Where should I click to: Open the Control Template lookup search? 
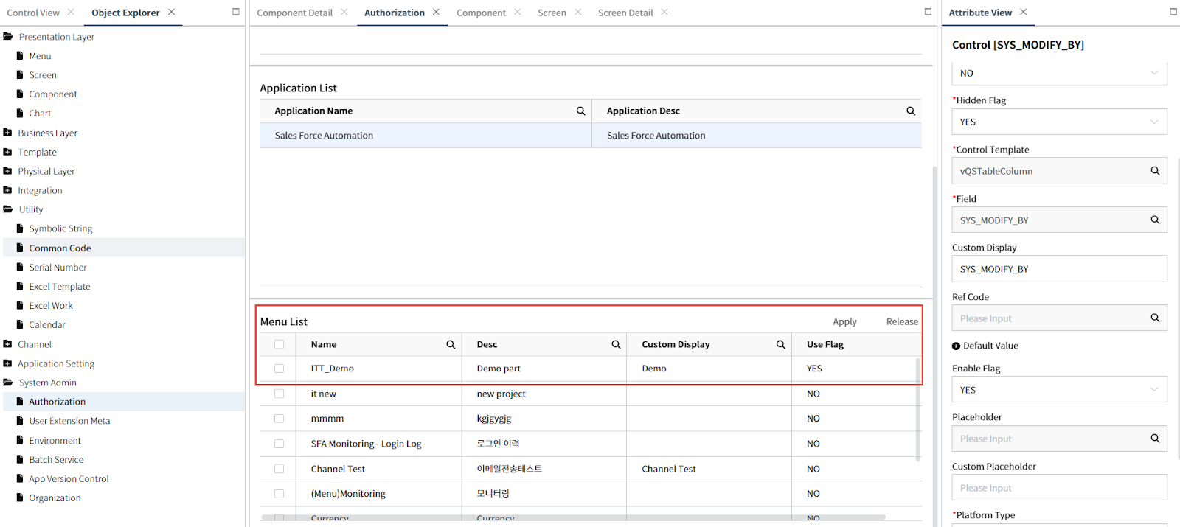tap(1155, 171)
